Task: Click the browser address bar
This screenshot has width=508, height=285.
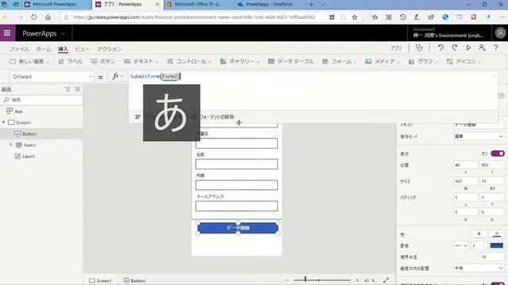Action: [x=194, y=17]
